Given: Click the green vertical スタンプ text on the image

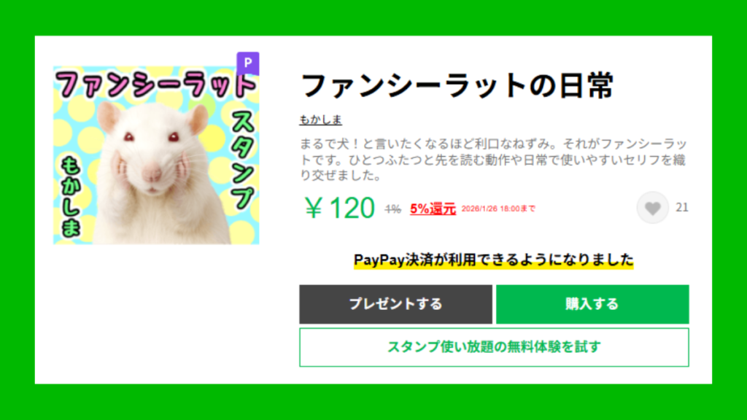Looking at the screenshot, I should coord(243,160).
